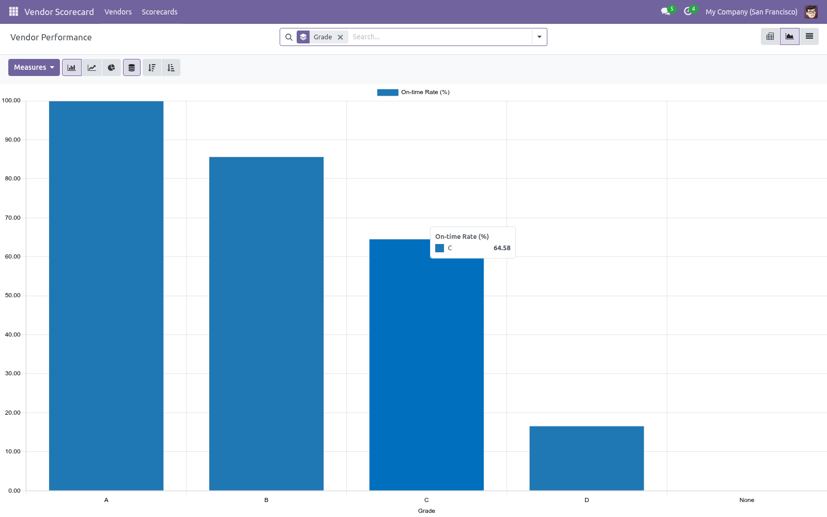Click the None axis label
The image size is (827, 517).
pos(747,500)
